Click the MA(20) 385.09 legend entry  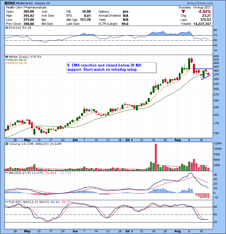tap(16, 60)
